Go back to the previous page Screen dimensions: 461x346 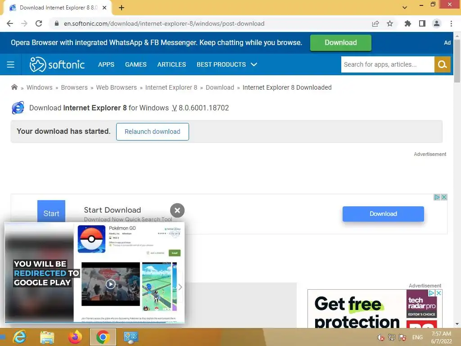10,23
